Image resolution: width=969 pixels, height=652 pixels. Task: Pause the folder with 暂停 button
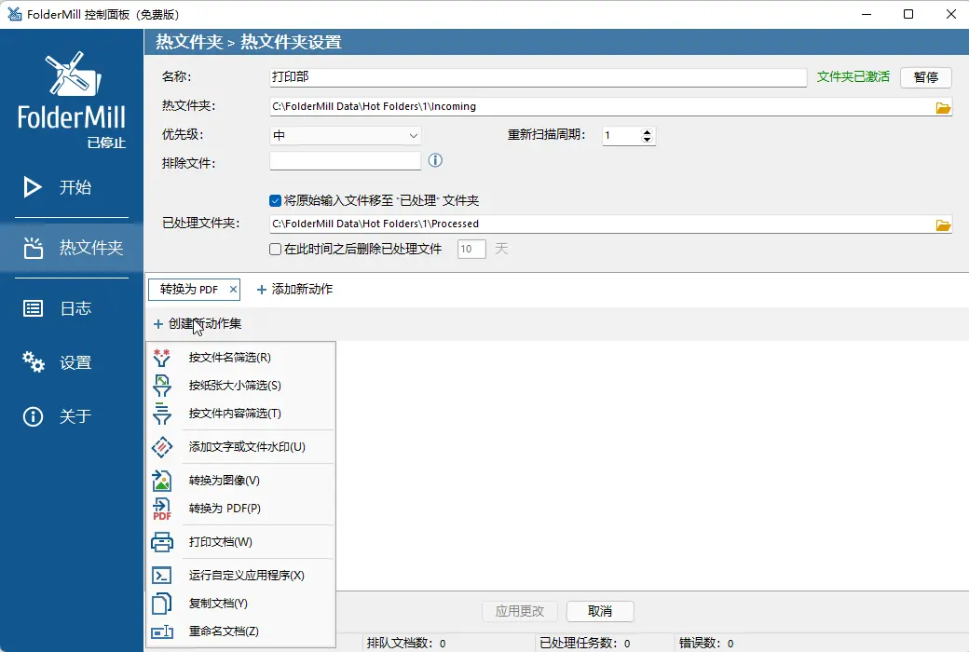pyautogui.click(x=926, y=77)
